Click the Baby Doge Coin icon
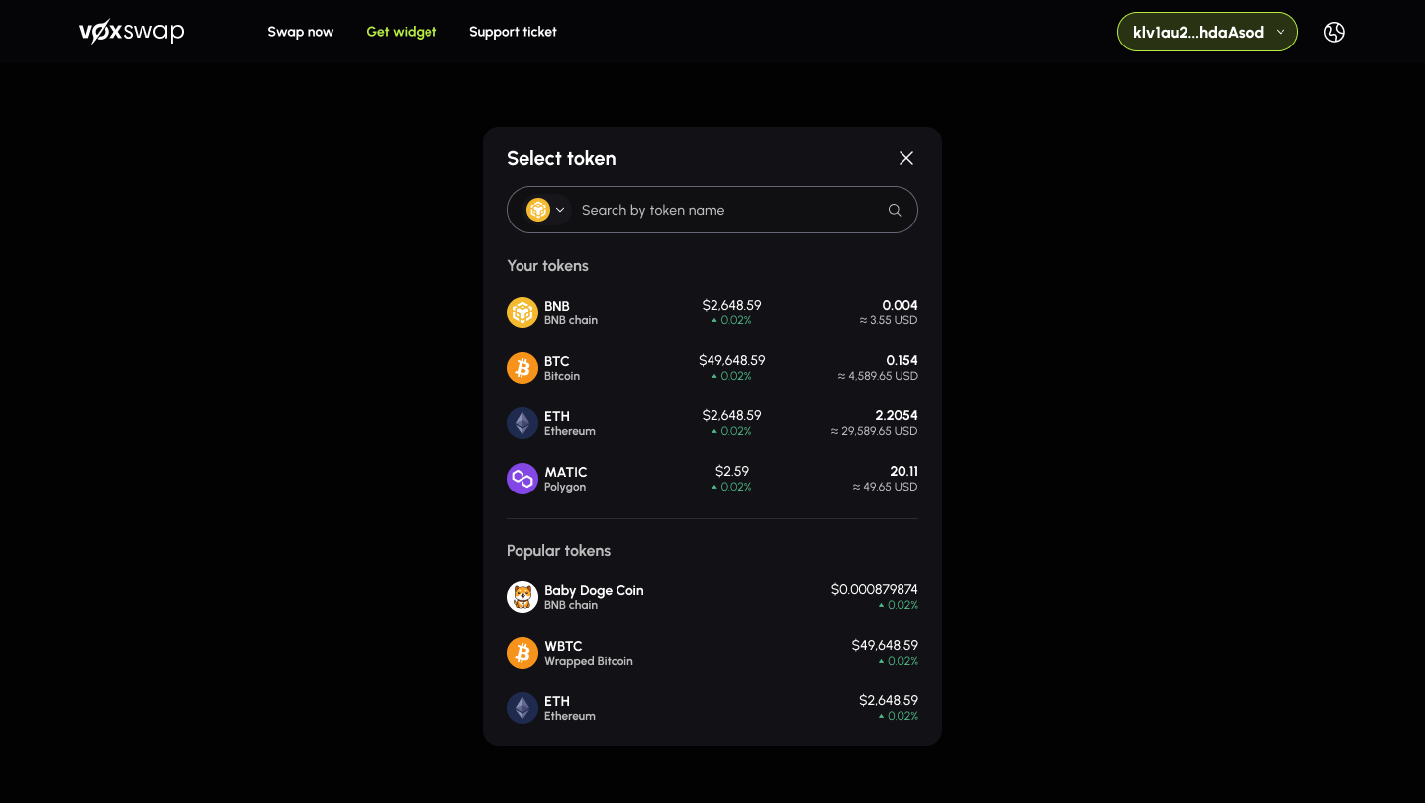 click(522, 597)
